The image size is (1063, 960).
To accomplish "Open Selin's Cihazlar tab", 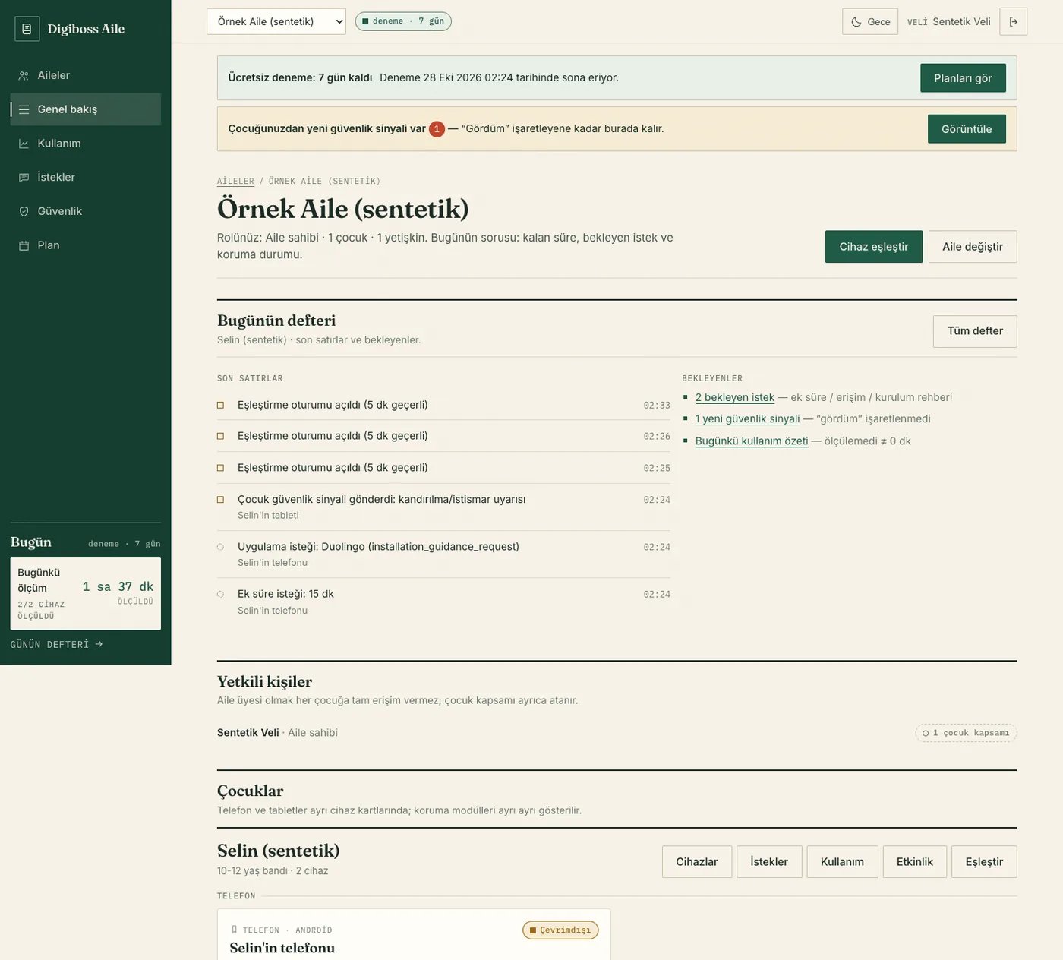I will (697, 862).
